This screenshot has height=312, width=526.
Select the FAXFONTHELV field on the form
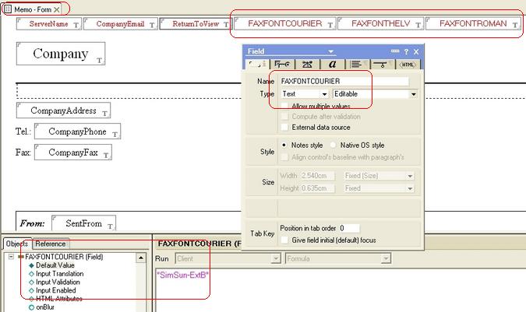pos(381,24)
